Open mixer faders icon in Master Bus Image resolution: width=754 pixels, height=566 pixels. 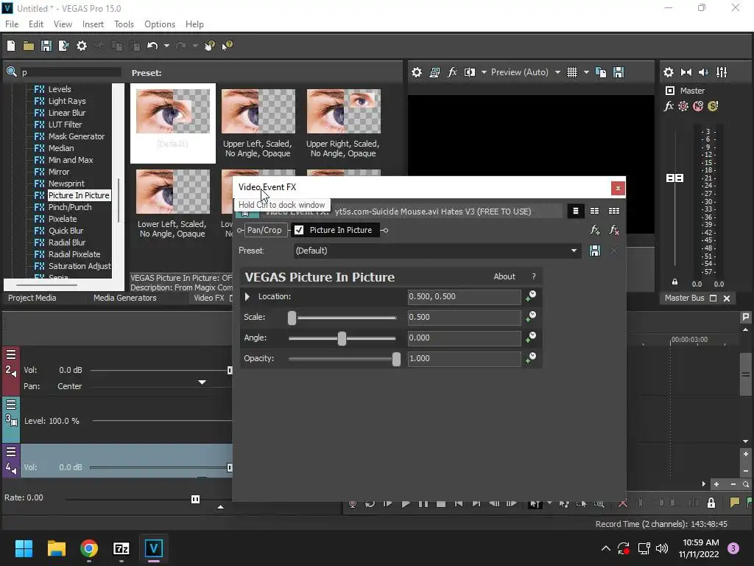[x=722, y=72]
